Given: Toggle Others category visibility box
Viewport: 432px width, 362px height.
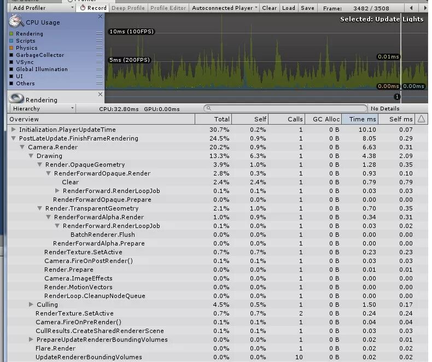Looking at the screenshot, I should [11, 83].
